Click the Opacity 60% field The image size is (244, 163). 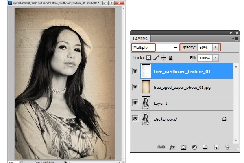[x=205, y=47]
